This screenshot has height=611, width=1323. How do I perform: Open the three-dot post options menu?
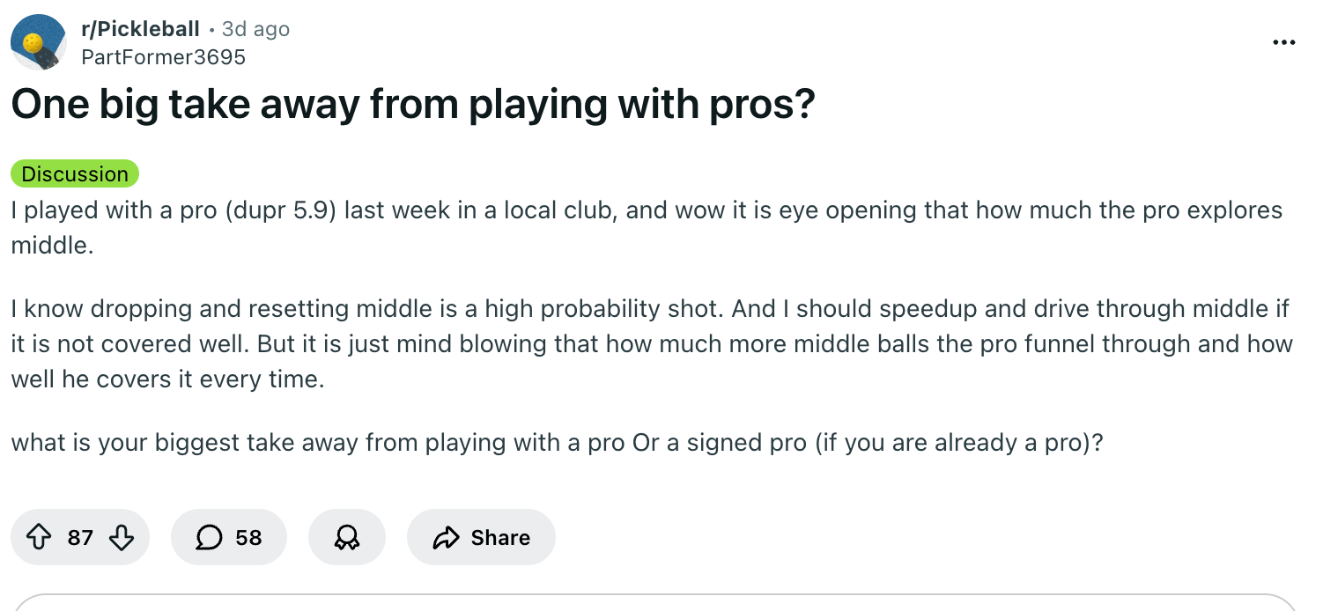coord(1283,42)
